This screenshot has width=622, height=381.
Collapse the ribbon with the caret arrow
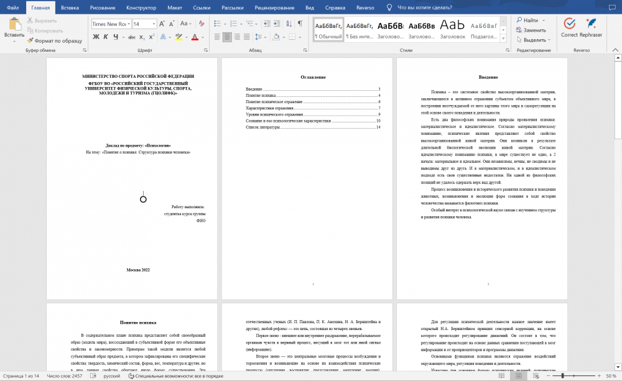pos(615,50)
